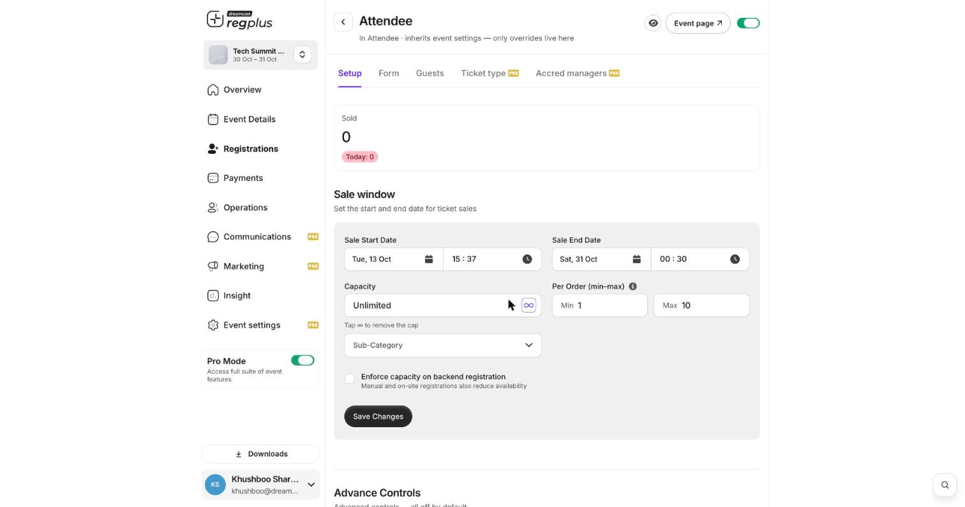Click the Insight chart icon
Screen dimensions: 965x507
pos(213,296)
